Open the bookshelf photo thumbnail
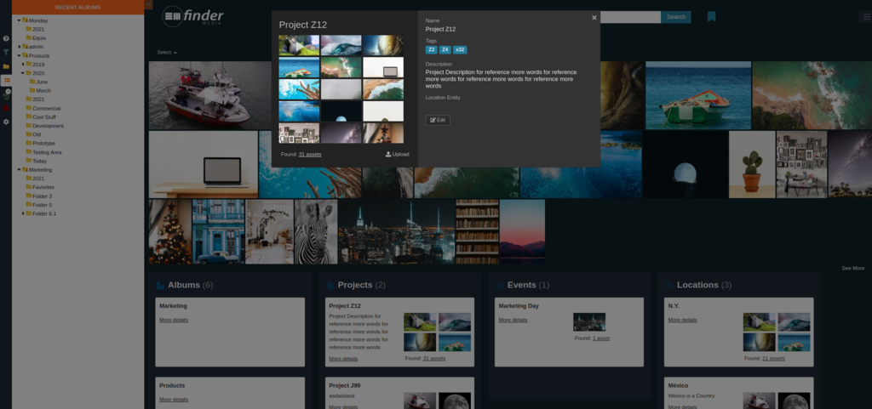872x409 pixels. click(x=477, y=232)
